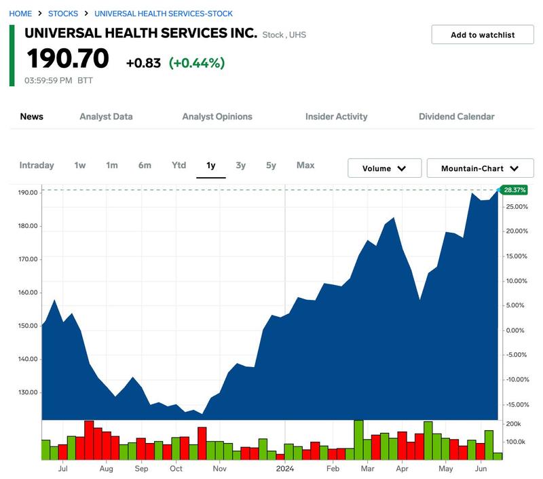Click the Jun month axis label
The image size is (543, 479).
tap(481, 469)
